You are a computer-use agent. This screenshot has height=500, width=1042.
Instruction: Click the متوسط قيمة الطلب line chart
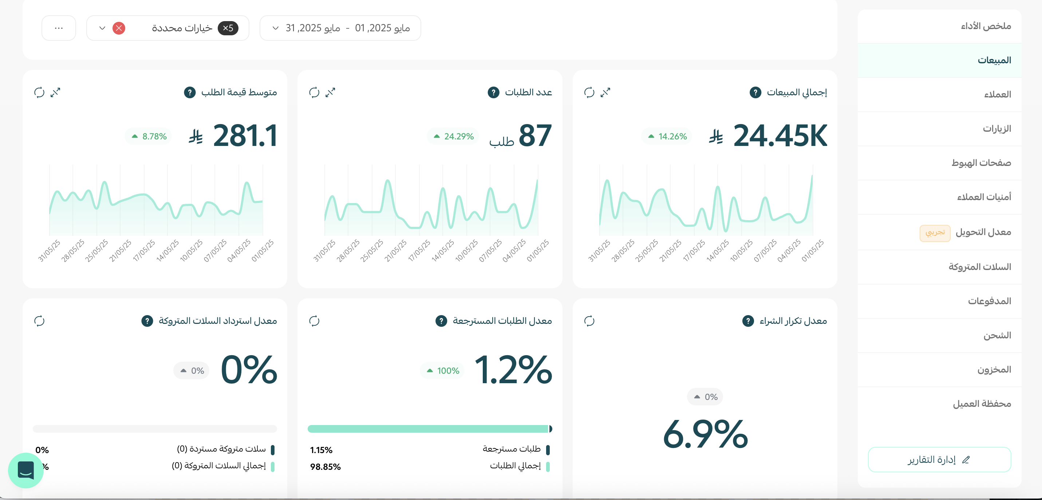(156, 201)
